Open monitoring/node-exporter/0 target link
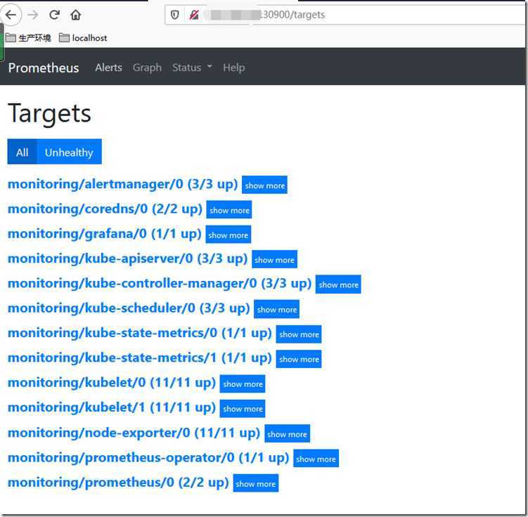The width and height of the screenshot is (528, 517). [134, 433]
